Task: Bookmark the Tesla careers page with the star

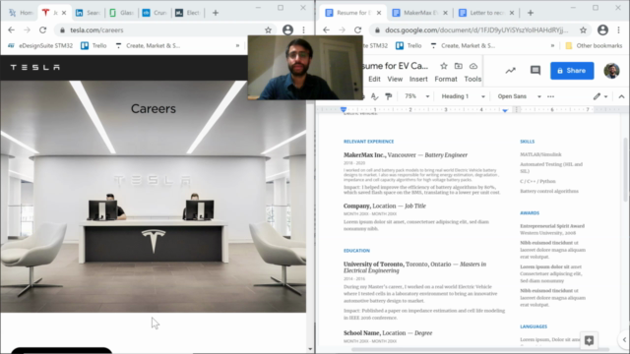Action: 268,30
